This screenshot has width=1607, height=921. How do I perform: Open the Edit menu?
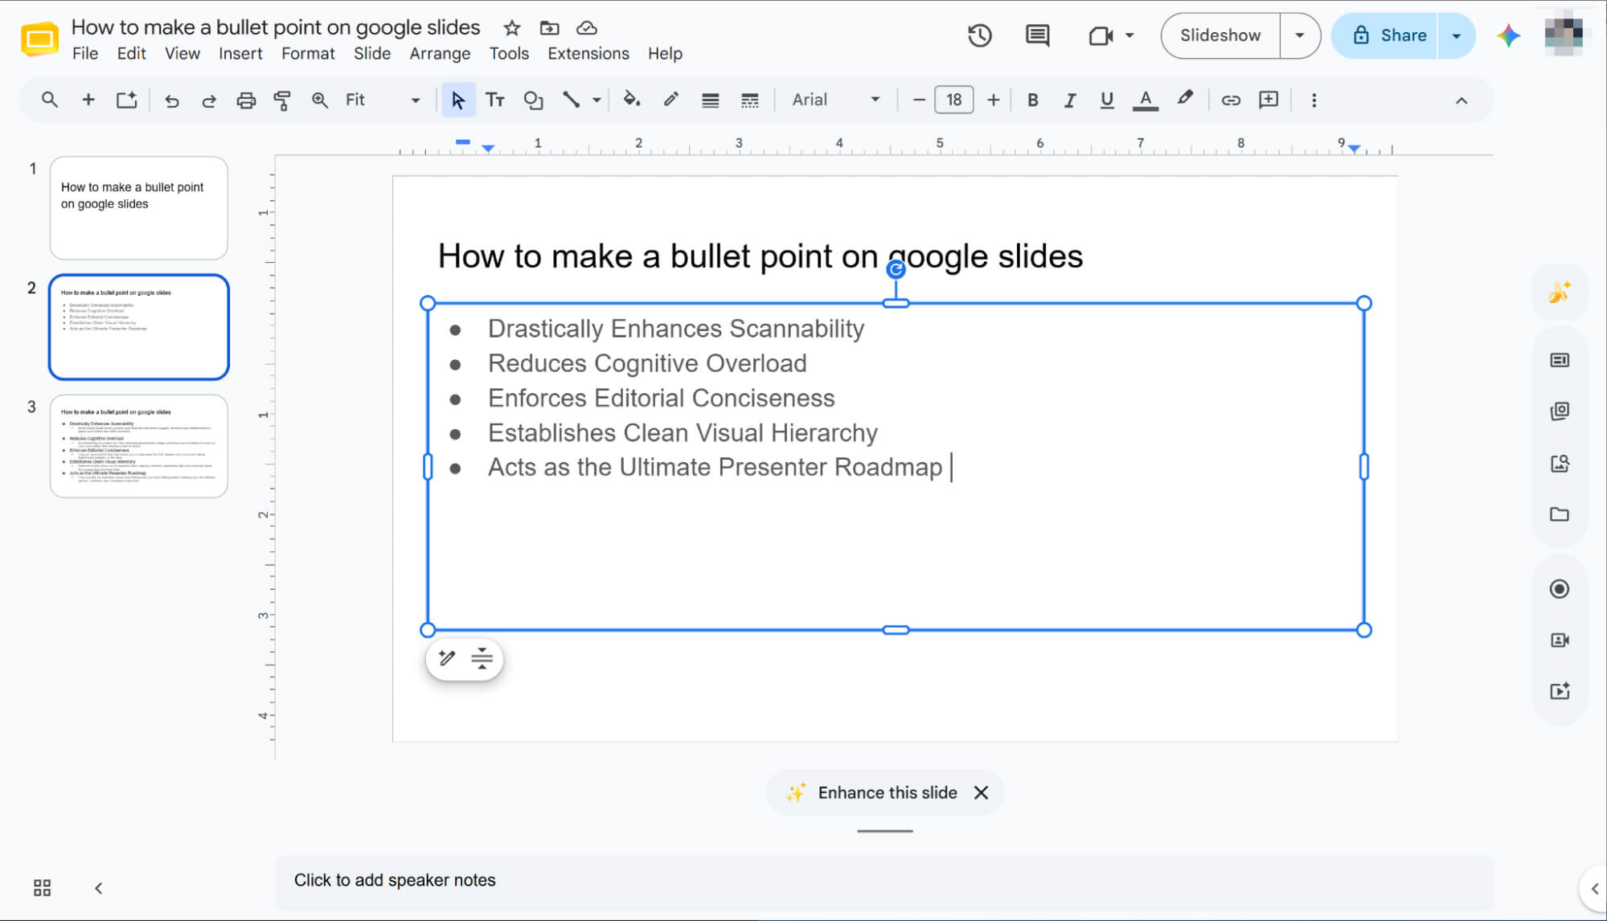point(131,54)
